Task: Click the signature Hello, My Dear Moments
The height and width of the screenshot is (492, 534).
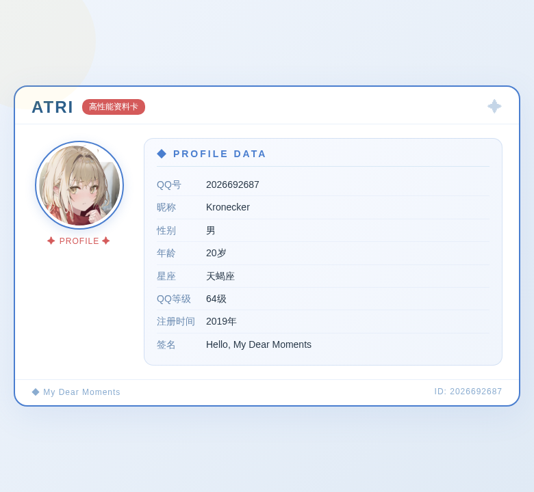Action: (x=259, y=344)
